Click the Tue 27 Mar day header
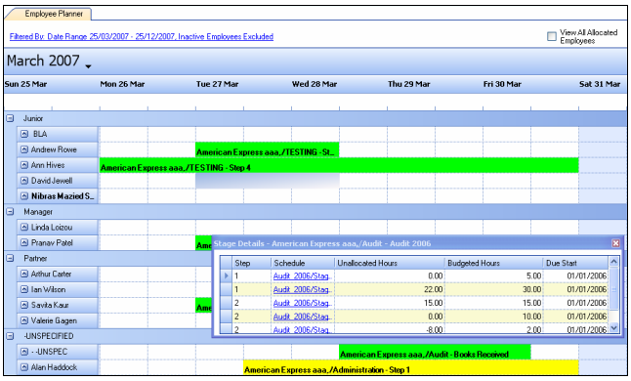631x381 pixels. tap(217, 84)
